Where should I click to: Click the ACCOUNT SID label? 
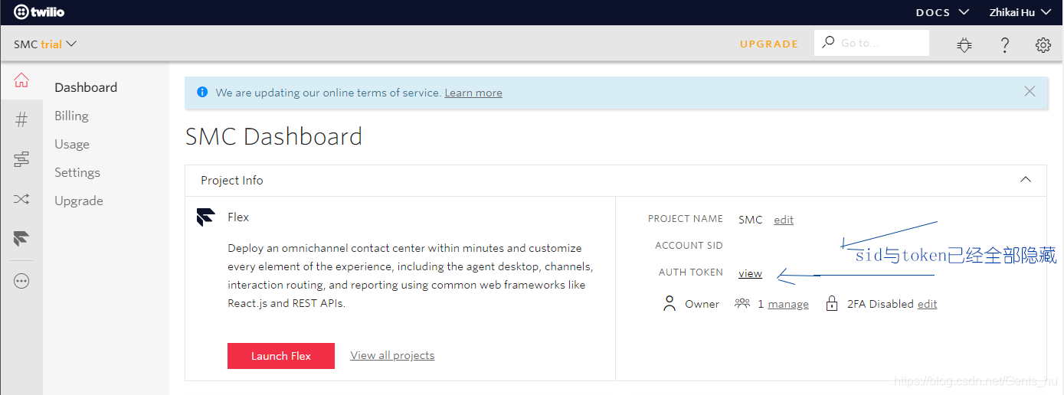click(x=689, y=246)
